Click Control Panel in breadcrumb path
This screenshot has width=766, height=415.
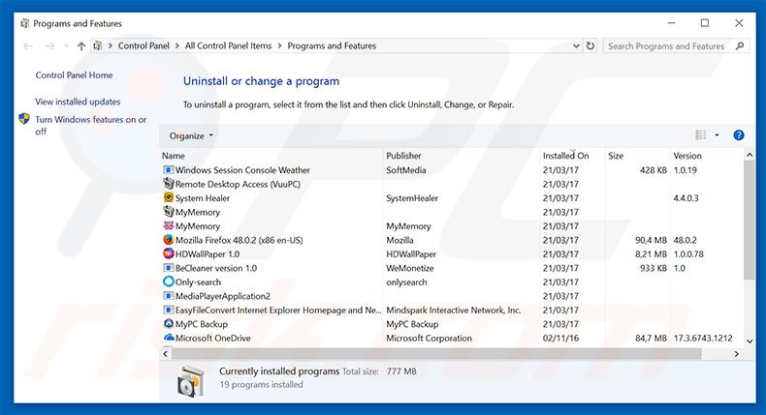pyautogui.click(x=144, y=45)
